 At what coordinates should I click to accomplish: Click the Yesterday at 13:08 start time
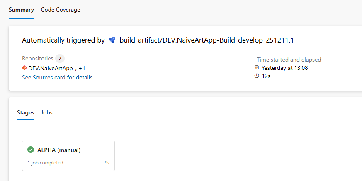[284, 68]
